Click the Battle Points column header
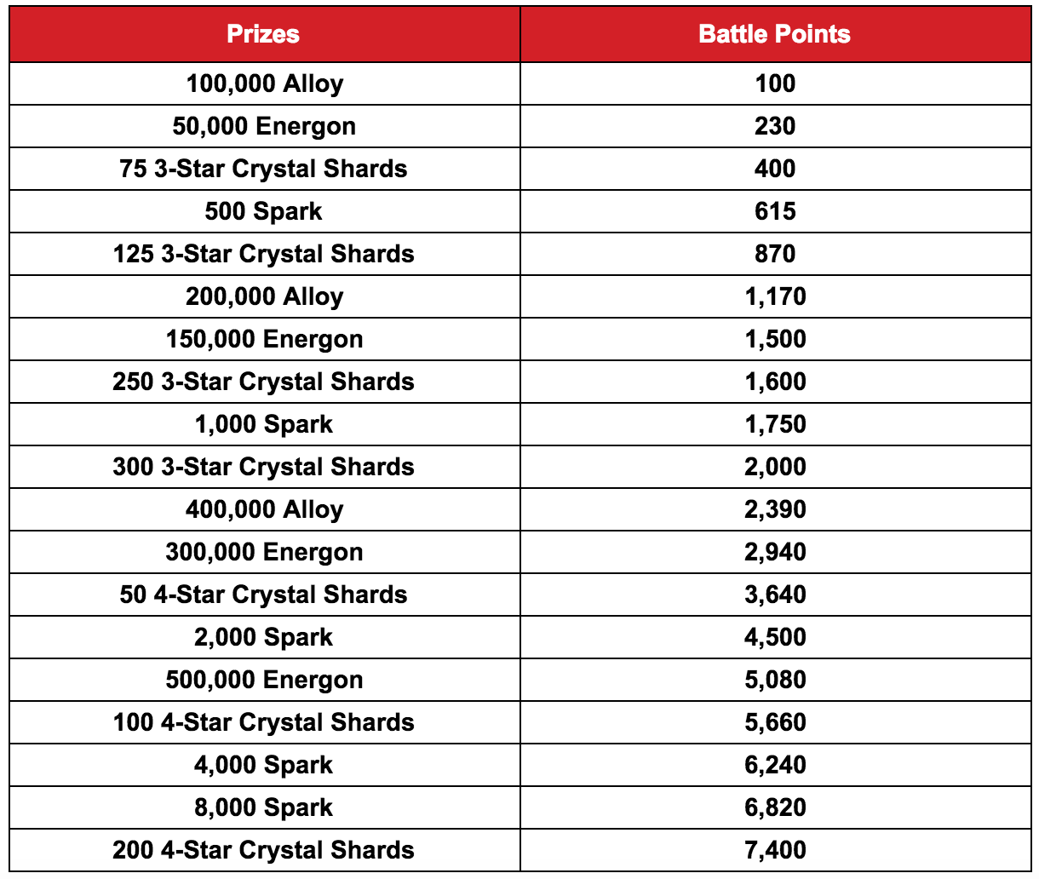Image resolution: width=1039 pixels, height=879 pixels. 775,34
